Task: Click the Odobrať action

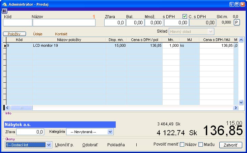Action: pyautogui.click(x=90, y=145)
